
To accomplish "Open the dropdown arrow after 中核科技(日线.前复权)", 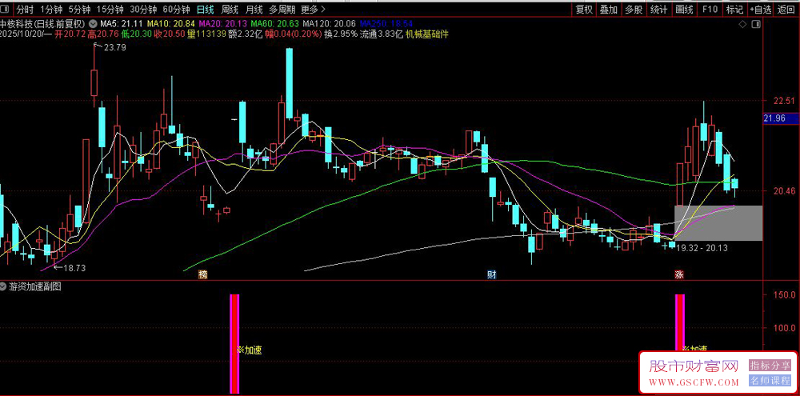I will (93, 23).
